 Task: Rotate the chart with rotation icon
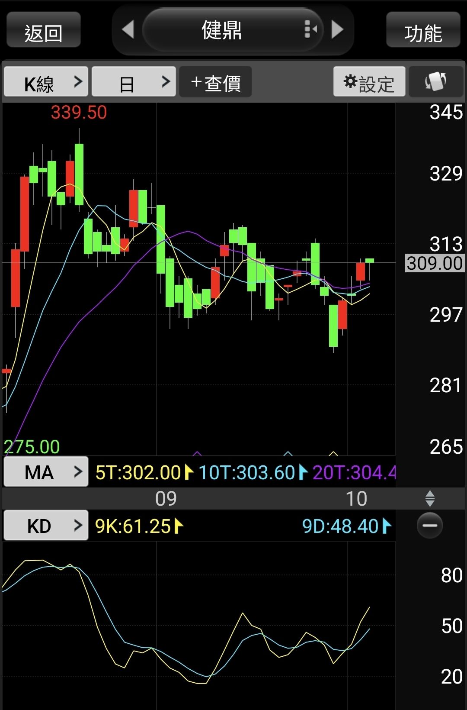[x=436, y=81]
